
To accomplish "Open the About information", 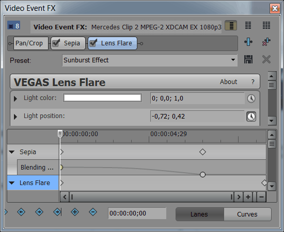I will click(228, 82).
